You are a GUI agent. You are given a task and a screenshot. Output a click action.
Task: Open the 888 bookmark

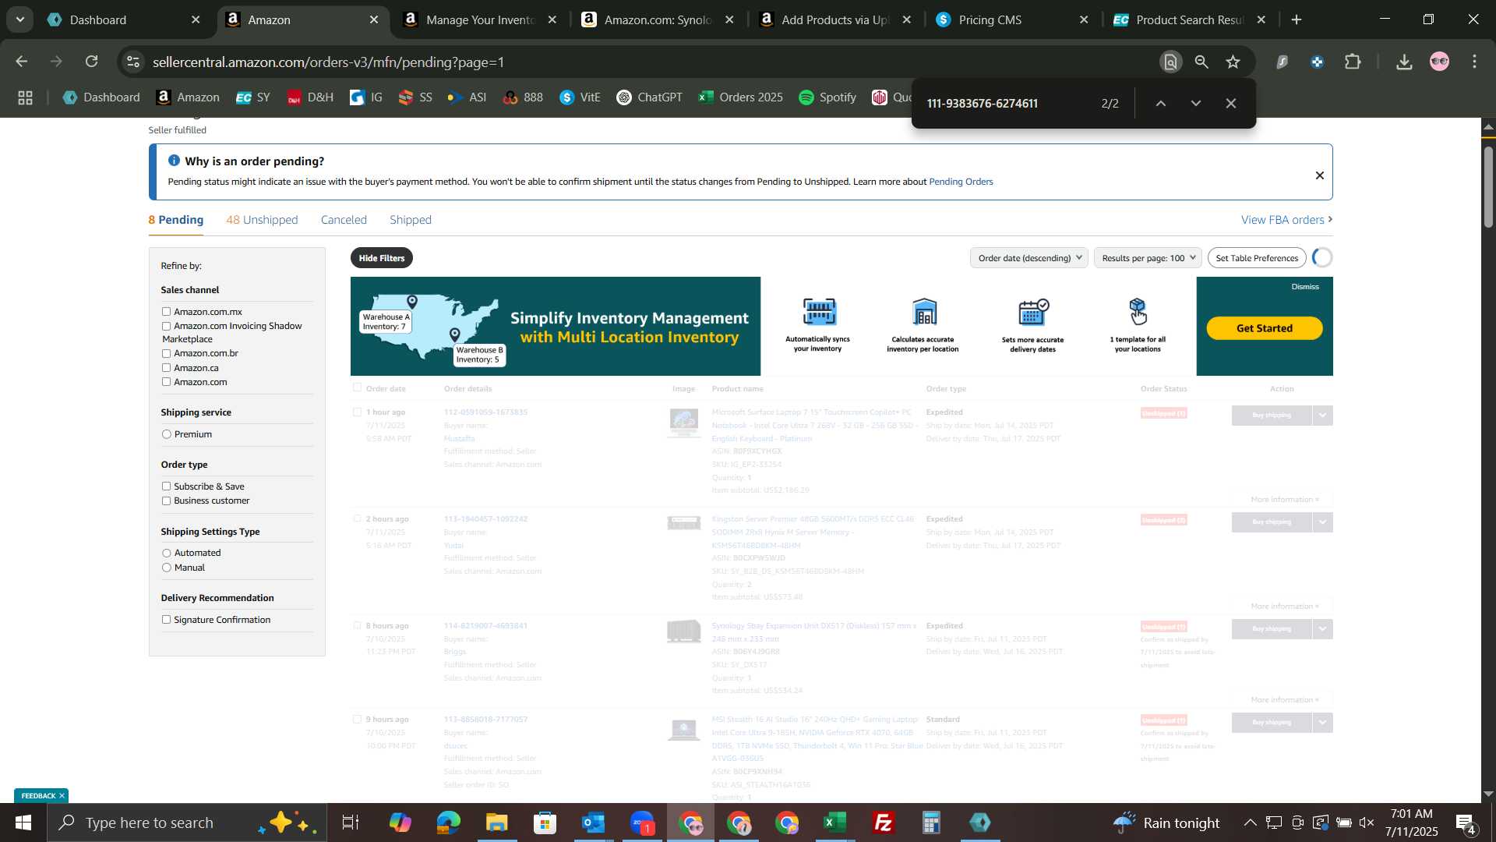coord(523,97)
